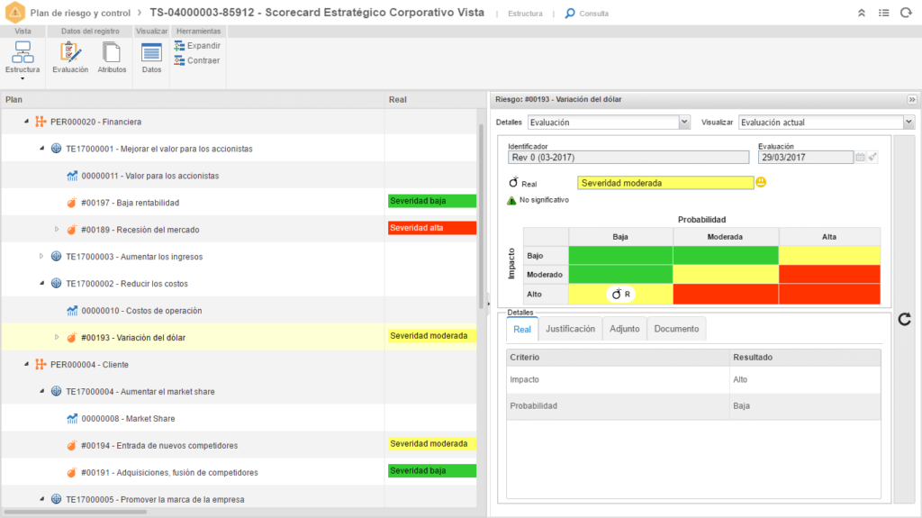Collapse the PER000020 Financiera node
This screenshot has height=518, width=922.
[x=26, y=122]
